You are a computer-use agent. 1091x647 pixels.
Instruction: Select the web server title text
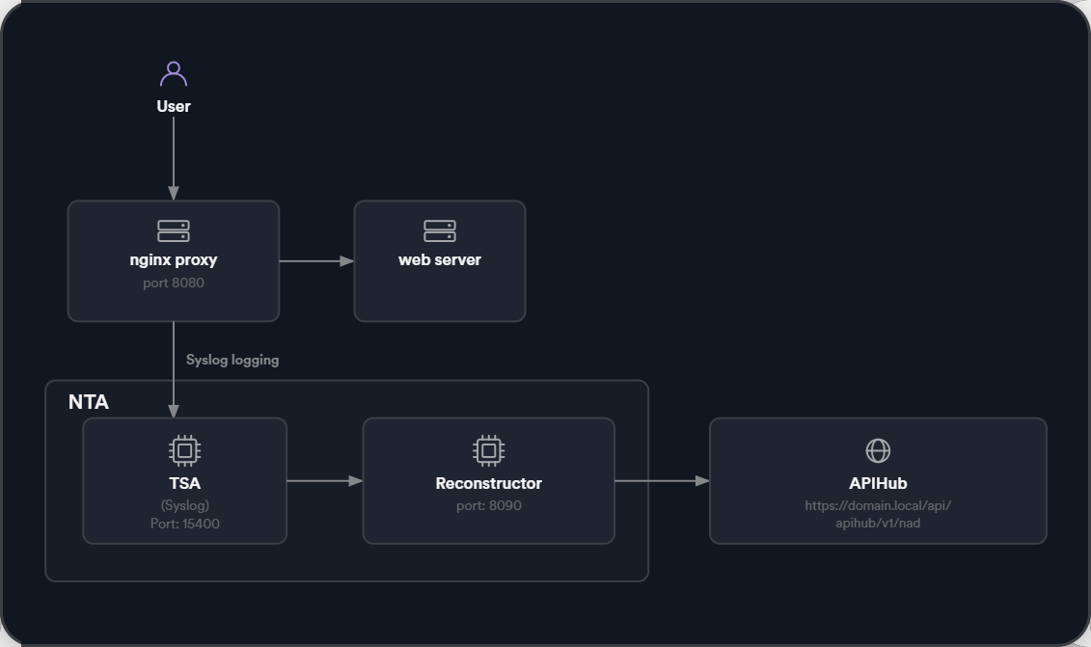tap(440, 260)
